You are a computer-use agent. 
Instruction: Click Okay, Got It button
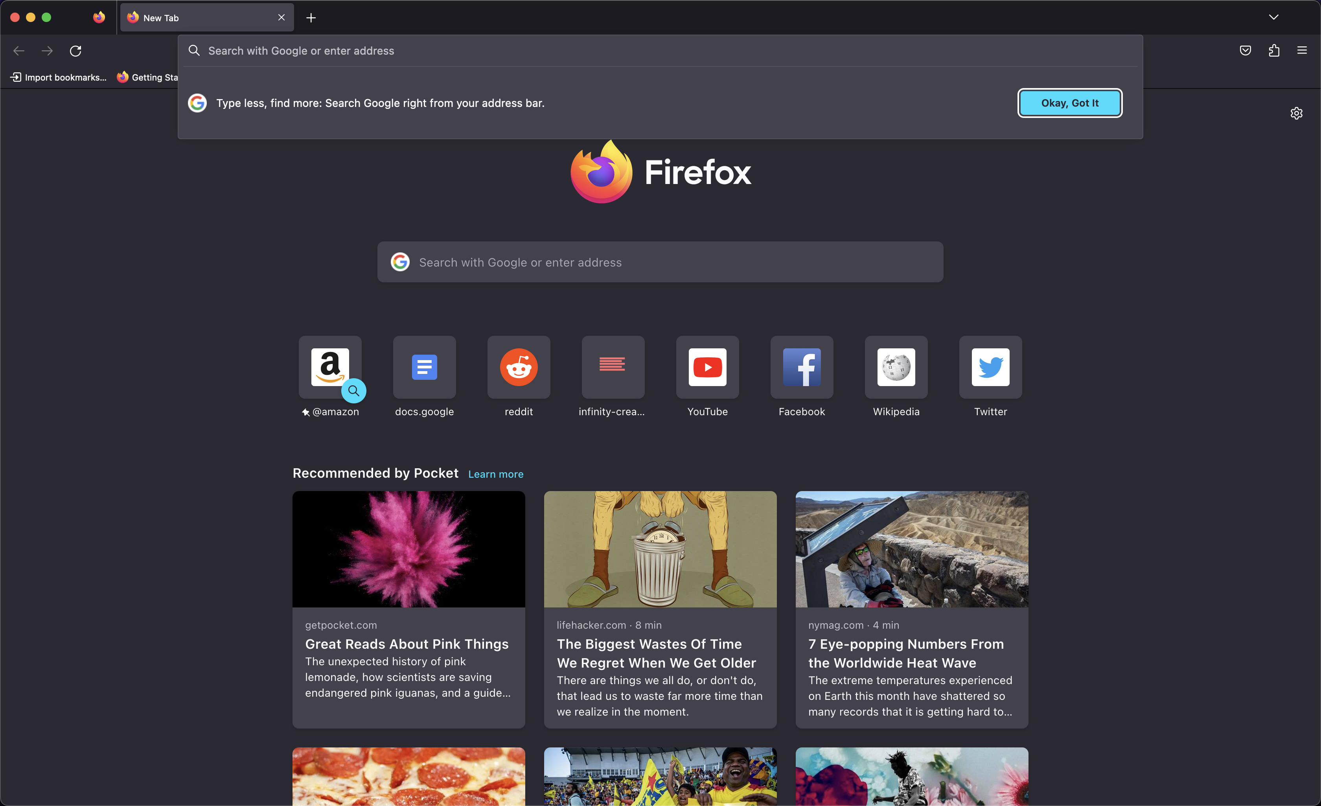(x=1070, y=103)
